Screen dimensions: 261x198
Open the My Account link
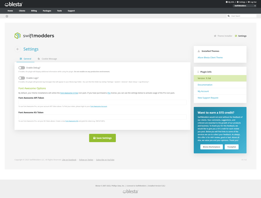[203, 91]
